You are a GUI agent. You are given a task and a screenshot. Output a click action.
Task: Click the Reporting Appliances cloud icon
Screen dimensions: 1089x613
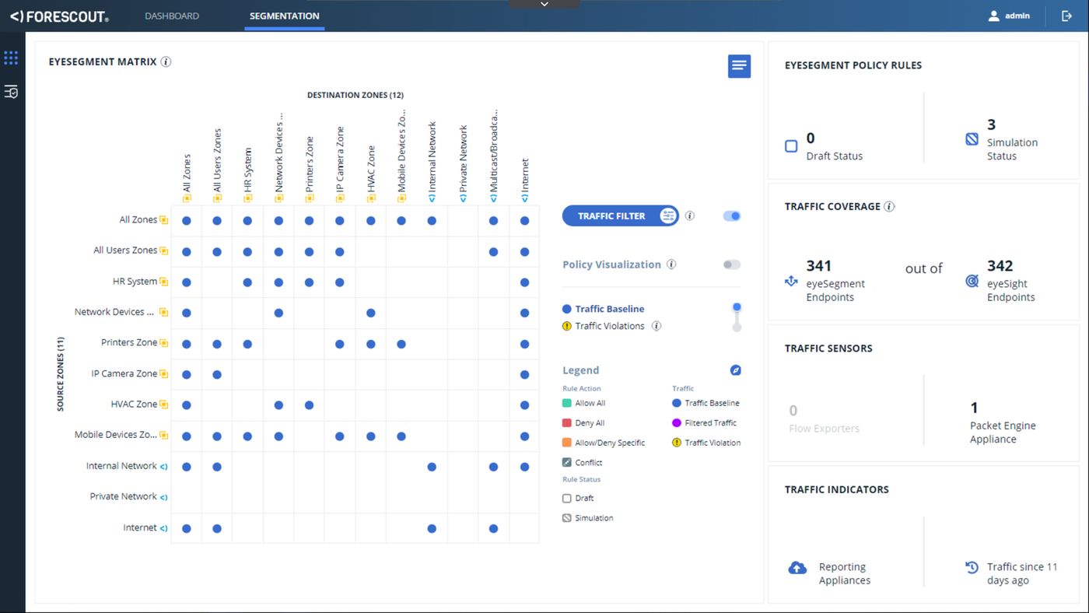[x=797, y=568]
